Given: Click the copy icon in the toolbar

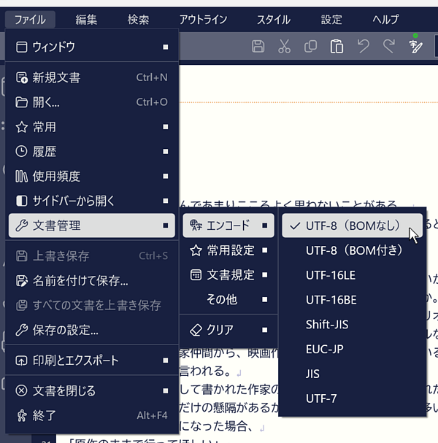Looking at the screenshot, I should [310, 47].
